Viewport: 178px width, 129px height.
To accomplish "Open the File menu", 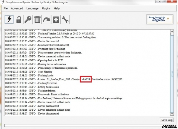I will point(6,8).
